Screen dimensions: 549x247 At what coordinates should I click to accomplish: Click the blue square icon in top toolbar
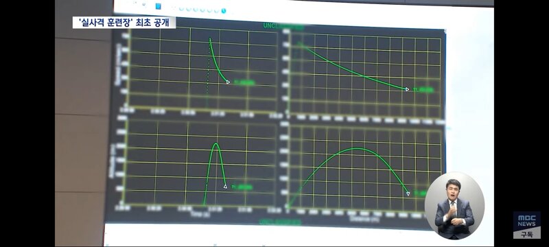159,6
